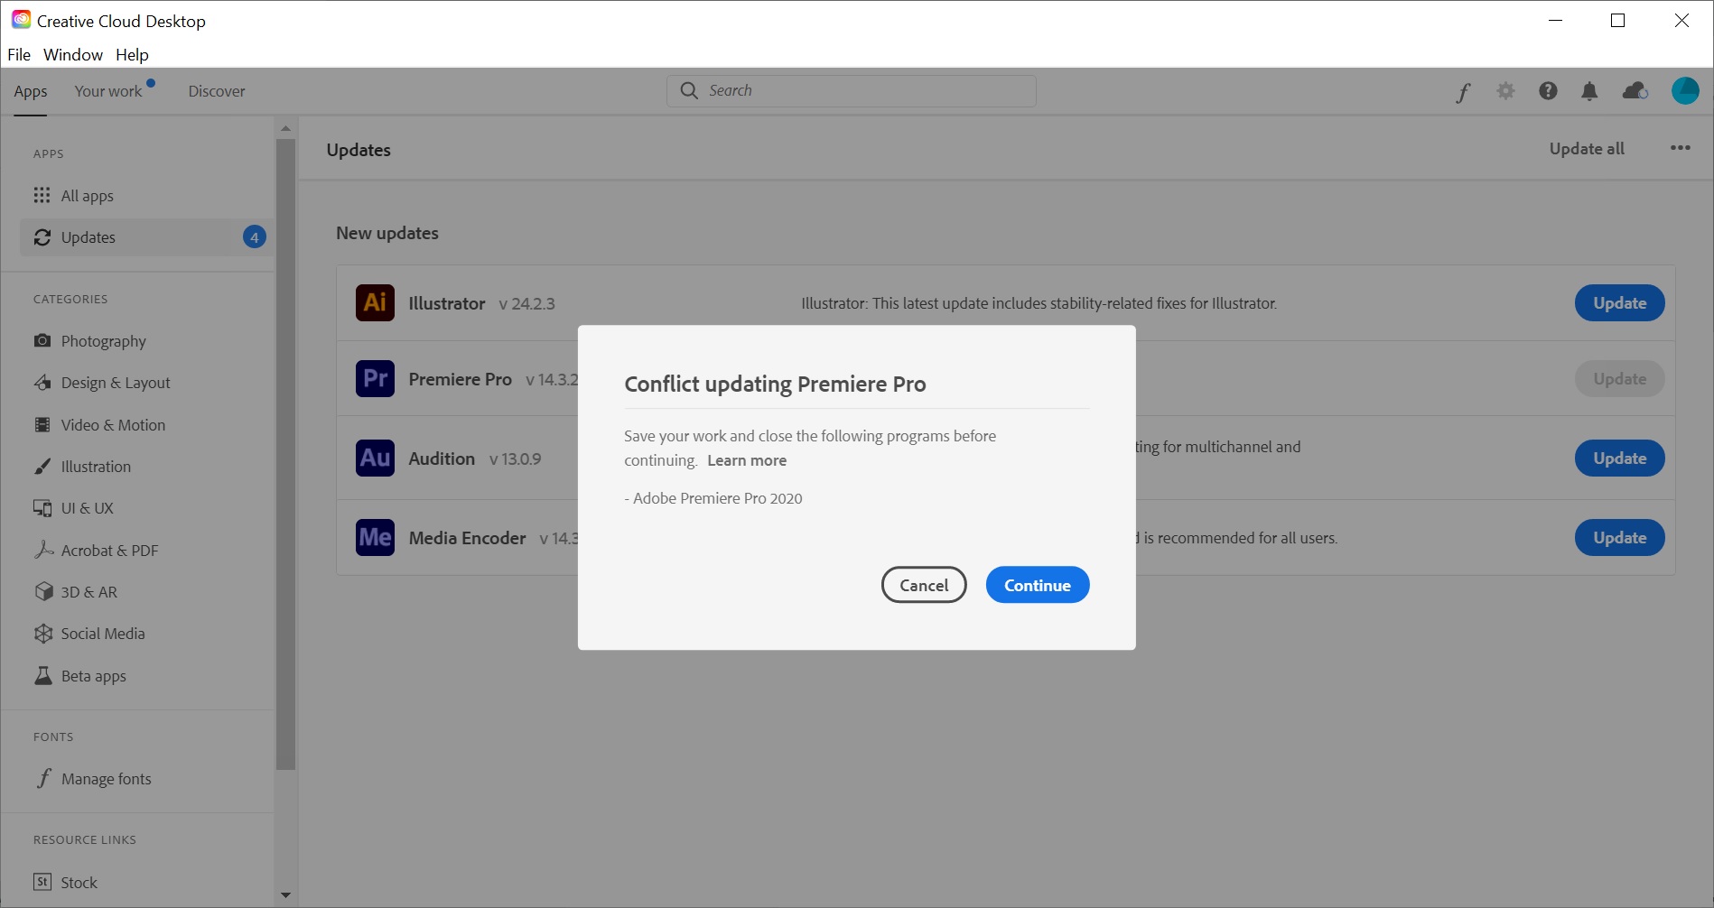Open the notifications bell icon
Viewport: 1714px width, 908px height.
[x=1589, y=91]
